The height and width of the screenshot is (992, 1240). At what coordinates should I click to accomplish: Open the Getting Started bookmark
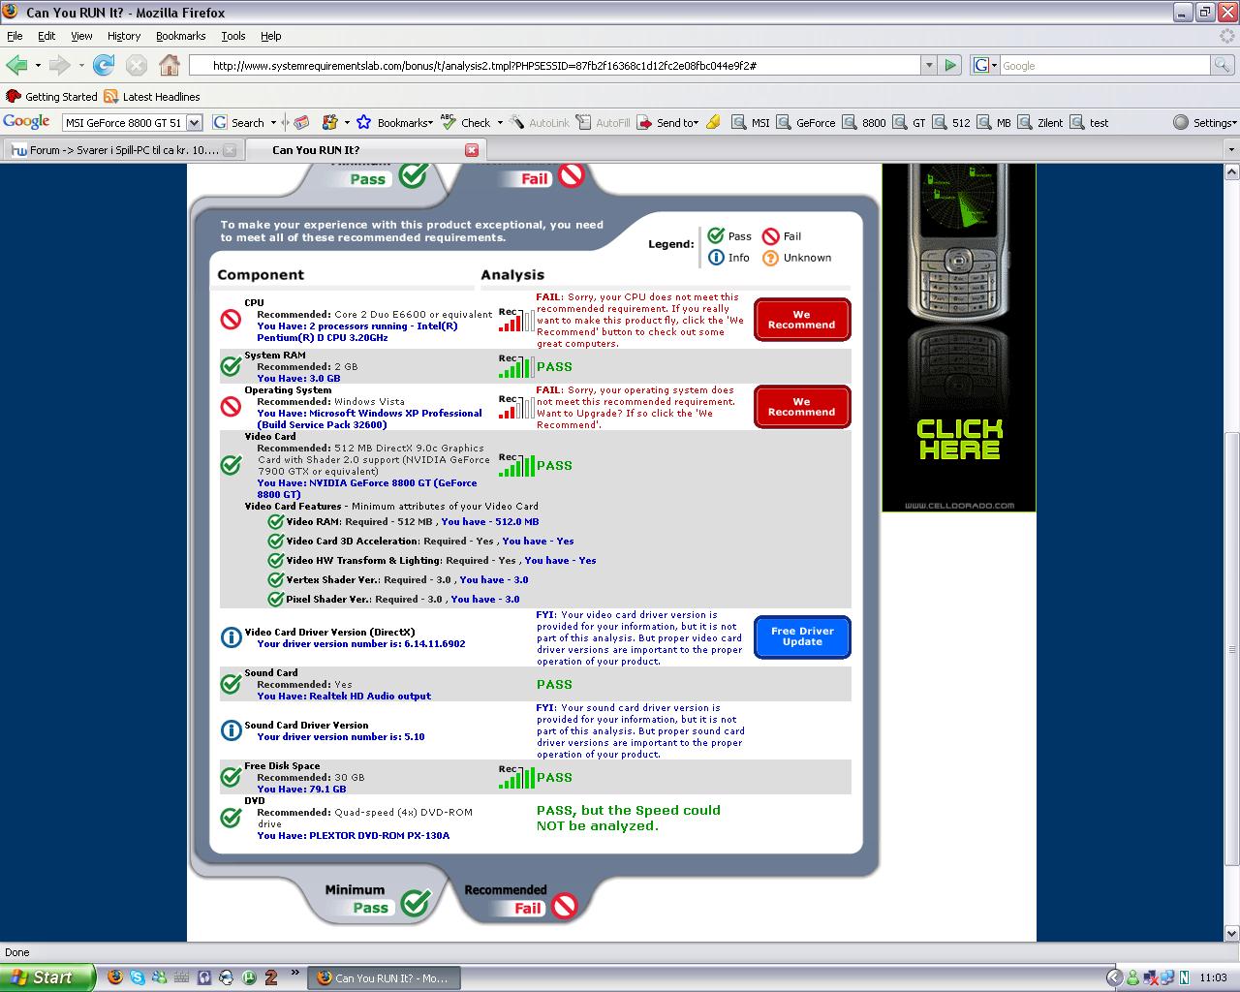(52, 96)
